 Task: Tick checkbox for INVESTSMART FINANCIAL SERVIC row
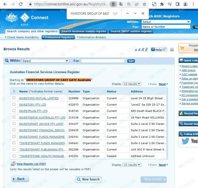(x=14, y=130)
